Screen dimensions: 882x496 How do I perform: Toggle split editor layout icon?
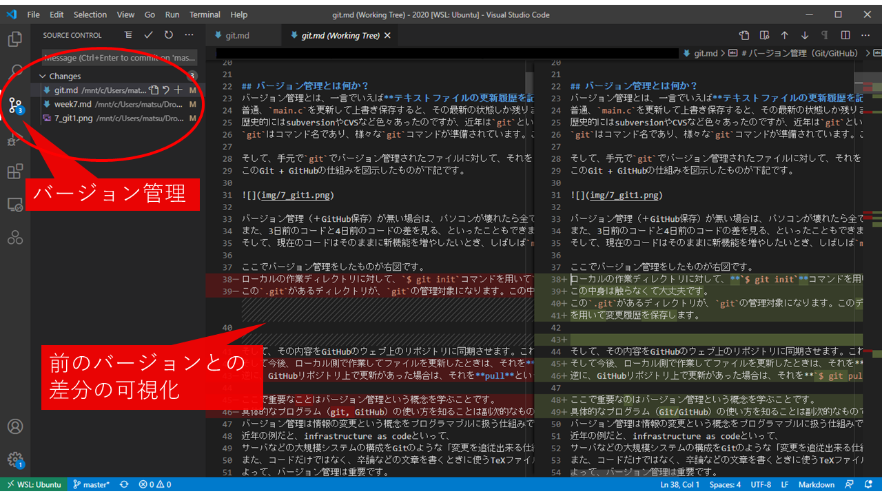[845, 36]
